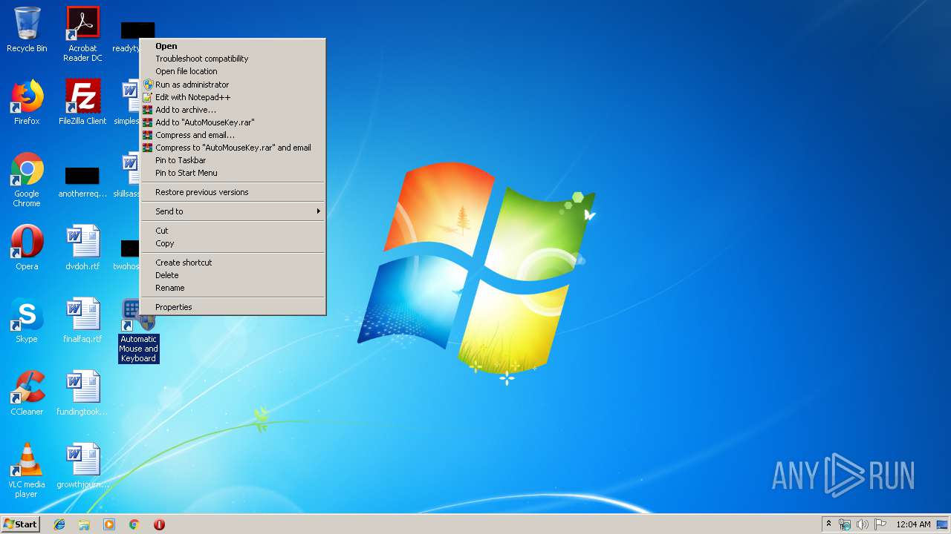Choose Copy in the context menu
The height and width of the screenshot is (534, 951).
coord(233,243)
